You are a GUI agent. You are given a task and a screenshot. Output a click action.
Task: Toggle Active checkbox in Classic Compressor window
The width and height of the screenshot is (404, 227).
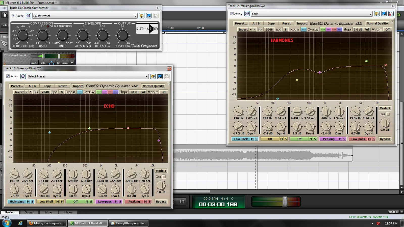click(x=13, y=16)
